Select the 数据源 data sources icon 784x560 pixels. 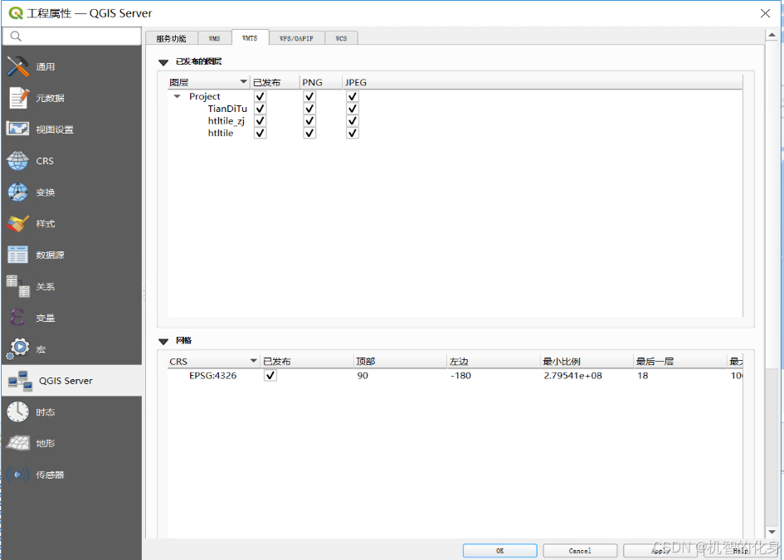click(x=18, y=255)
